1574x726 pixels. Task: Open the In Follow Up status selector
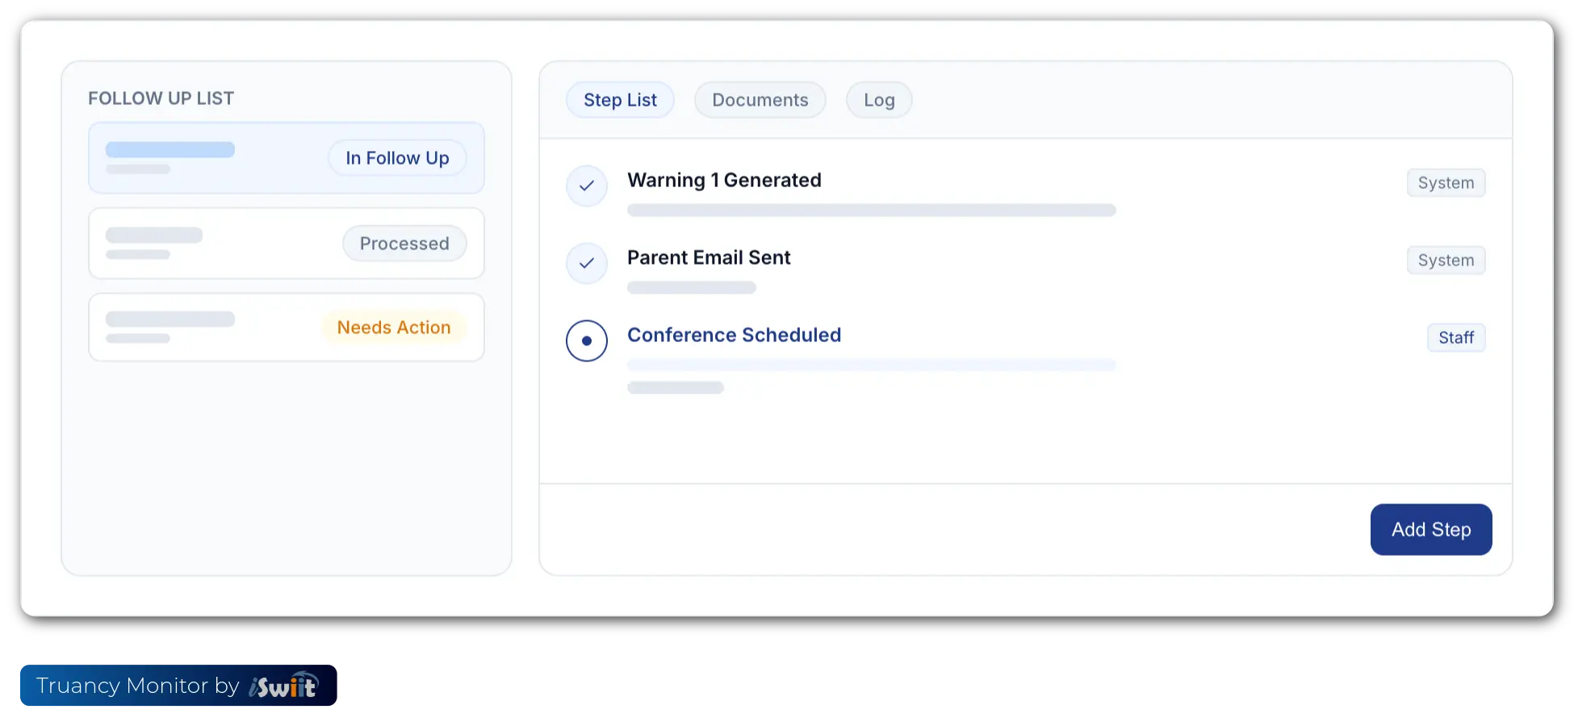click(x=397, y=157)
